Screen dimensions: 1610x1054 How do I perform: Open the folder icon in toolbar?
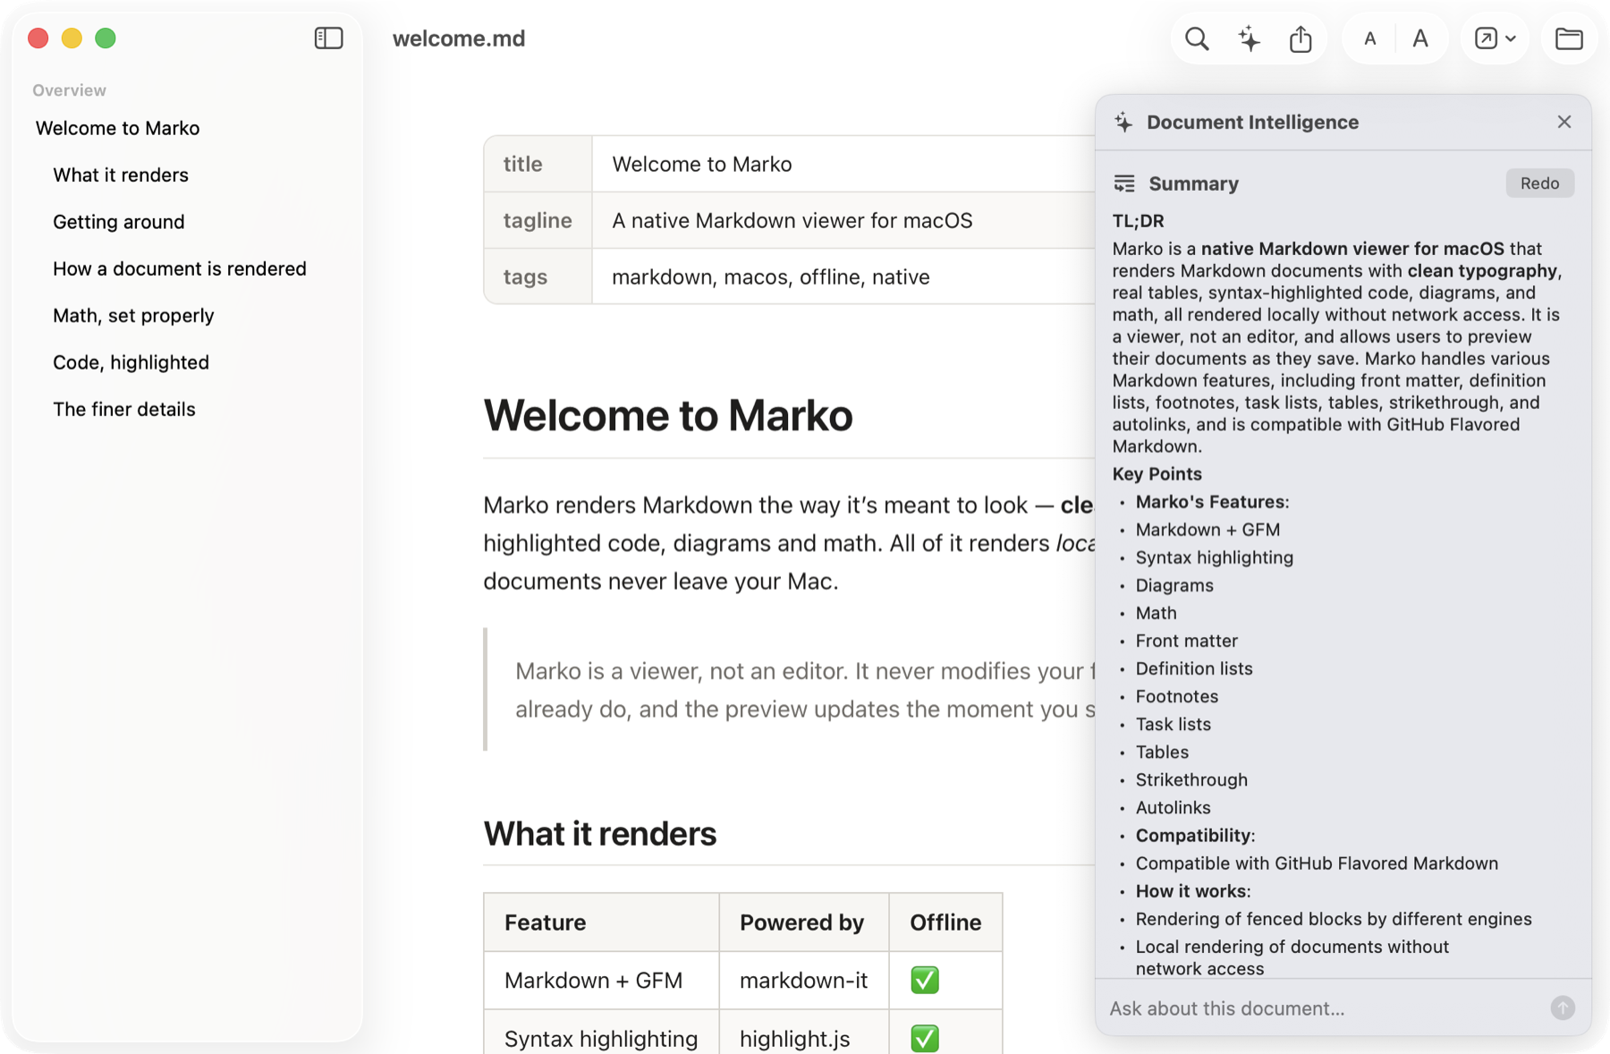tap(1569, 38)
